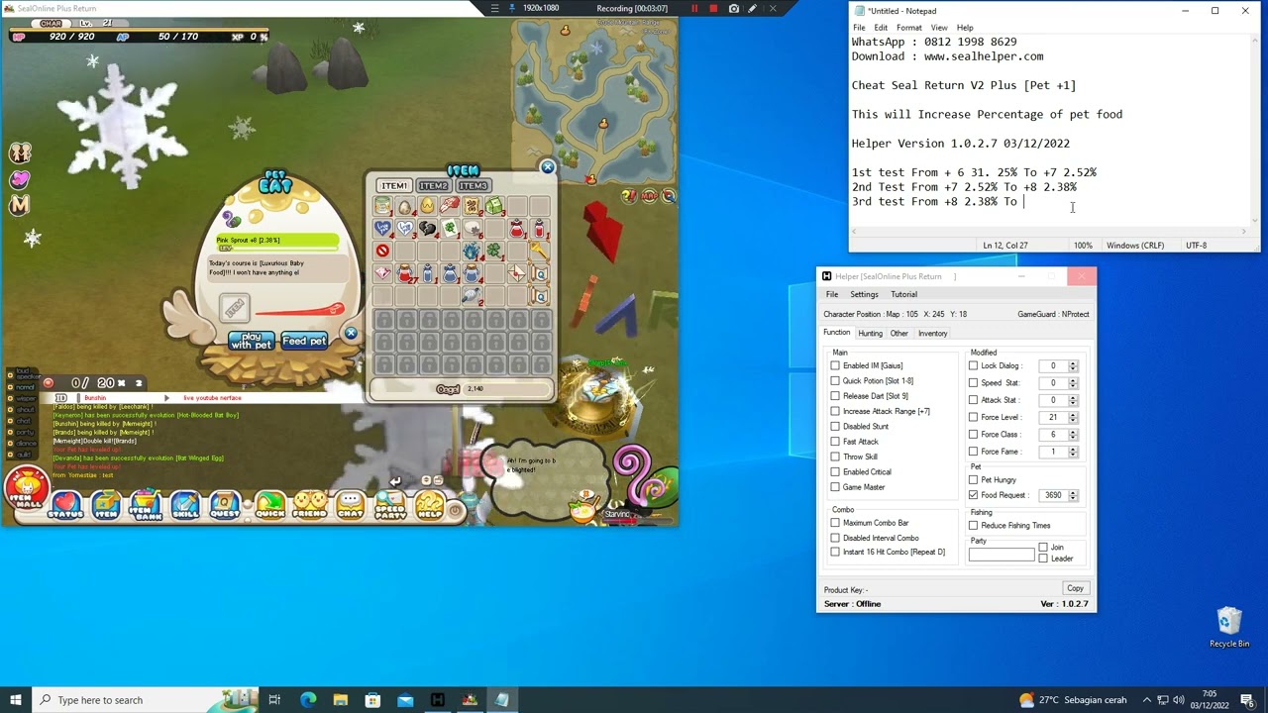Open the Status menu icon
1268x713 pixels.
(x=65, y=505)
